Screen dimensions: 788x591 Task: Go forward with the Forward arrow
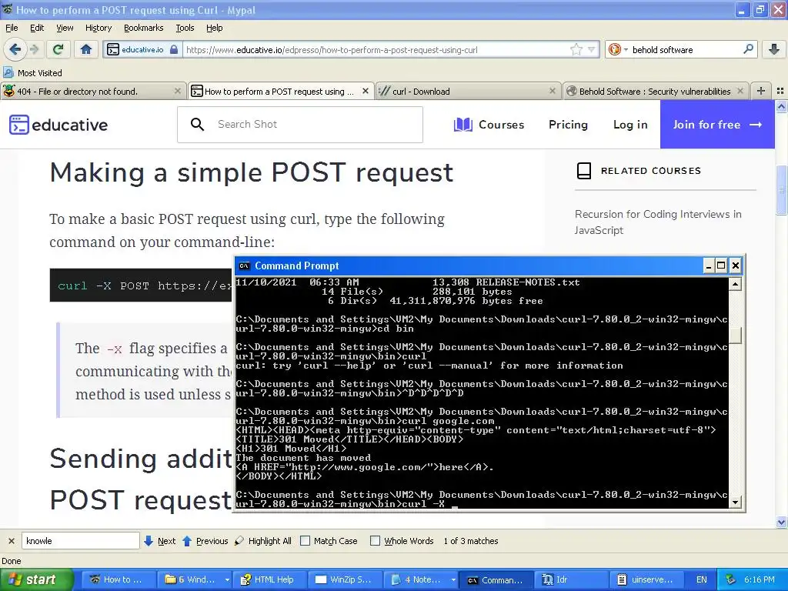34,49
